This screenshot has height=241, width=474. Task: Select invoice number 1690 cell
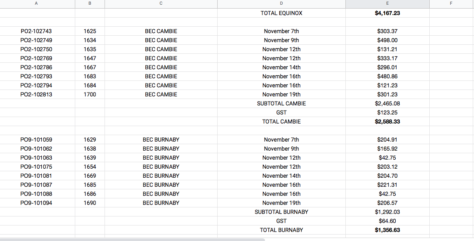90,203
